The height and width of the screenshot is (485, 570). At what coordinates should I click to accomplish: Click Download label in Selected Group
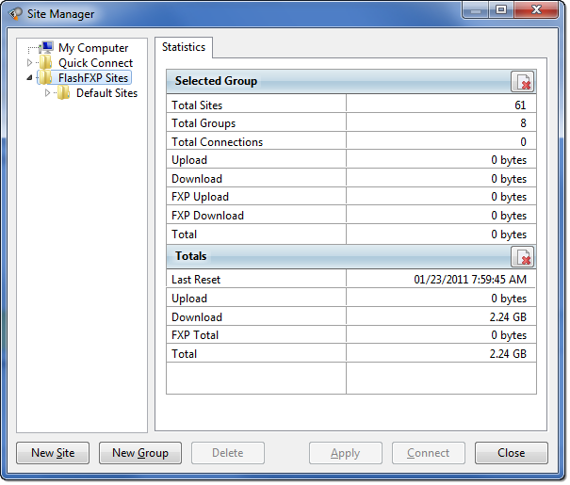[x=198, y=180]
